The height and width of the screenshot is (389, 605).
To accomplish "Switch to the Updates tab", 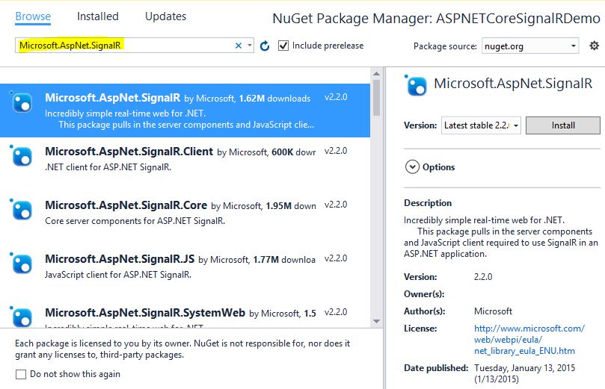I will point(165,16).
